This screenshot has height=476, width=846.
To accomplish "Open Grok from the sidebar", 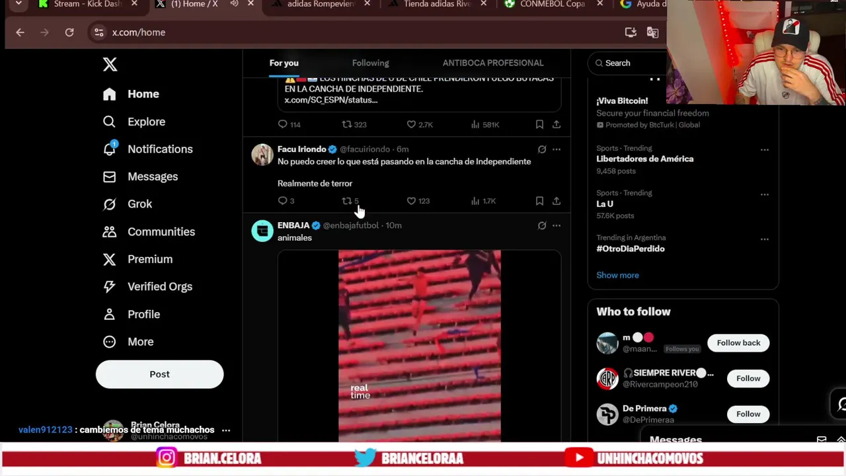I will [128, 204].
